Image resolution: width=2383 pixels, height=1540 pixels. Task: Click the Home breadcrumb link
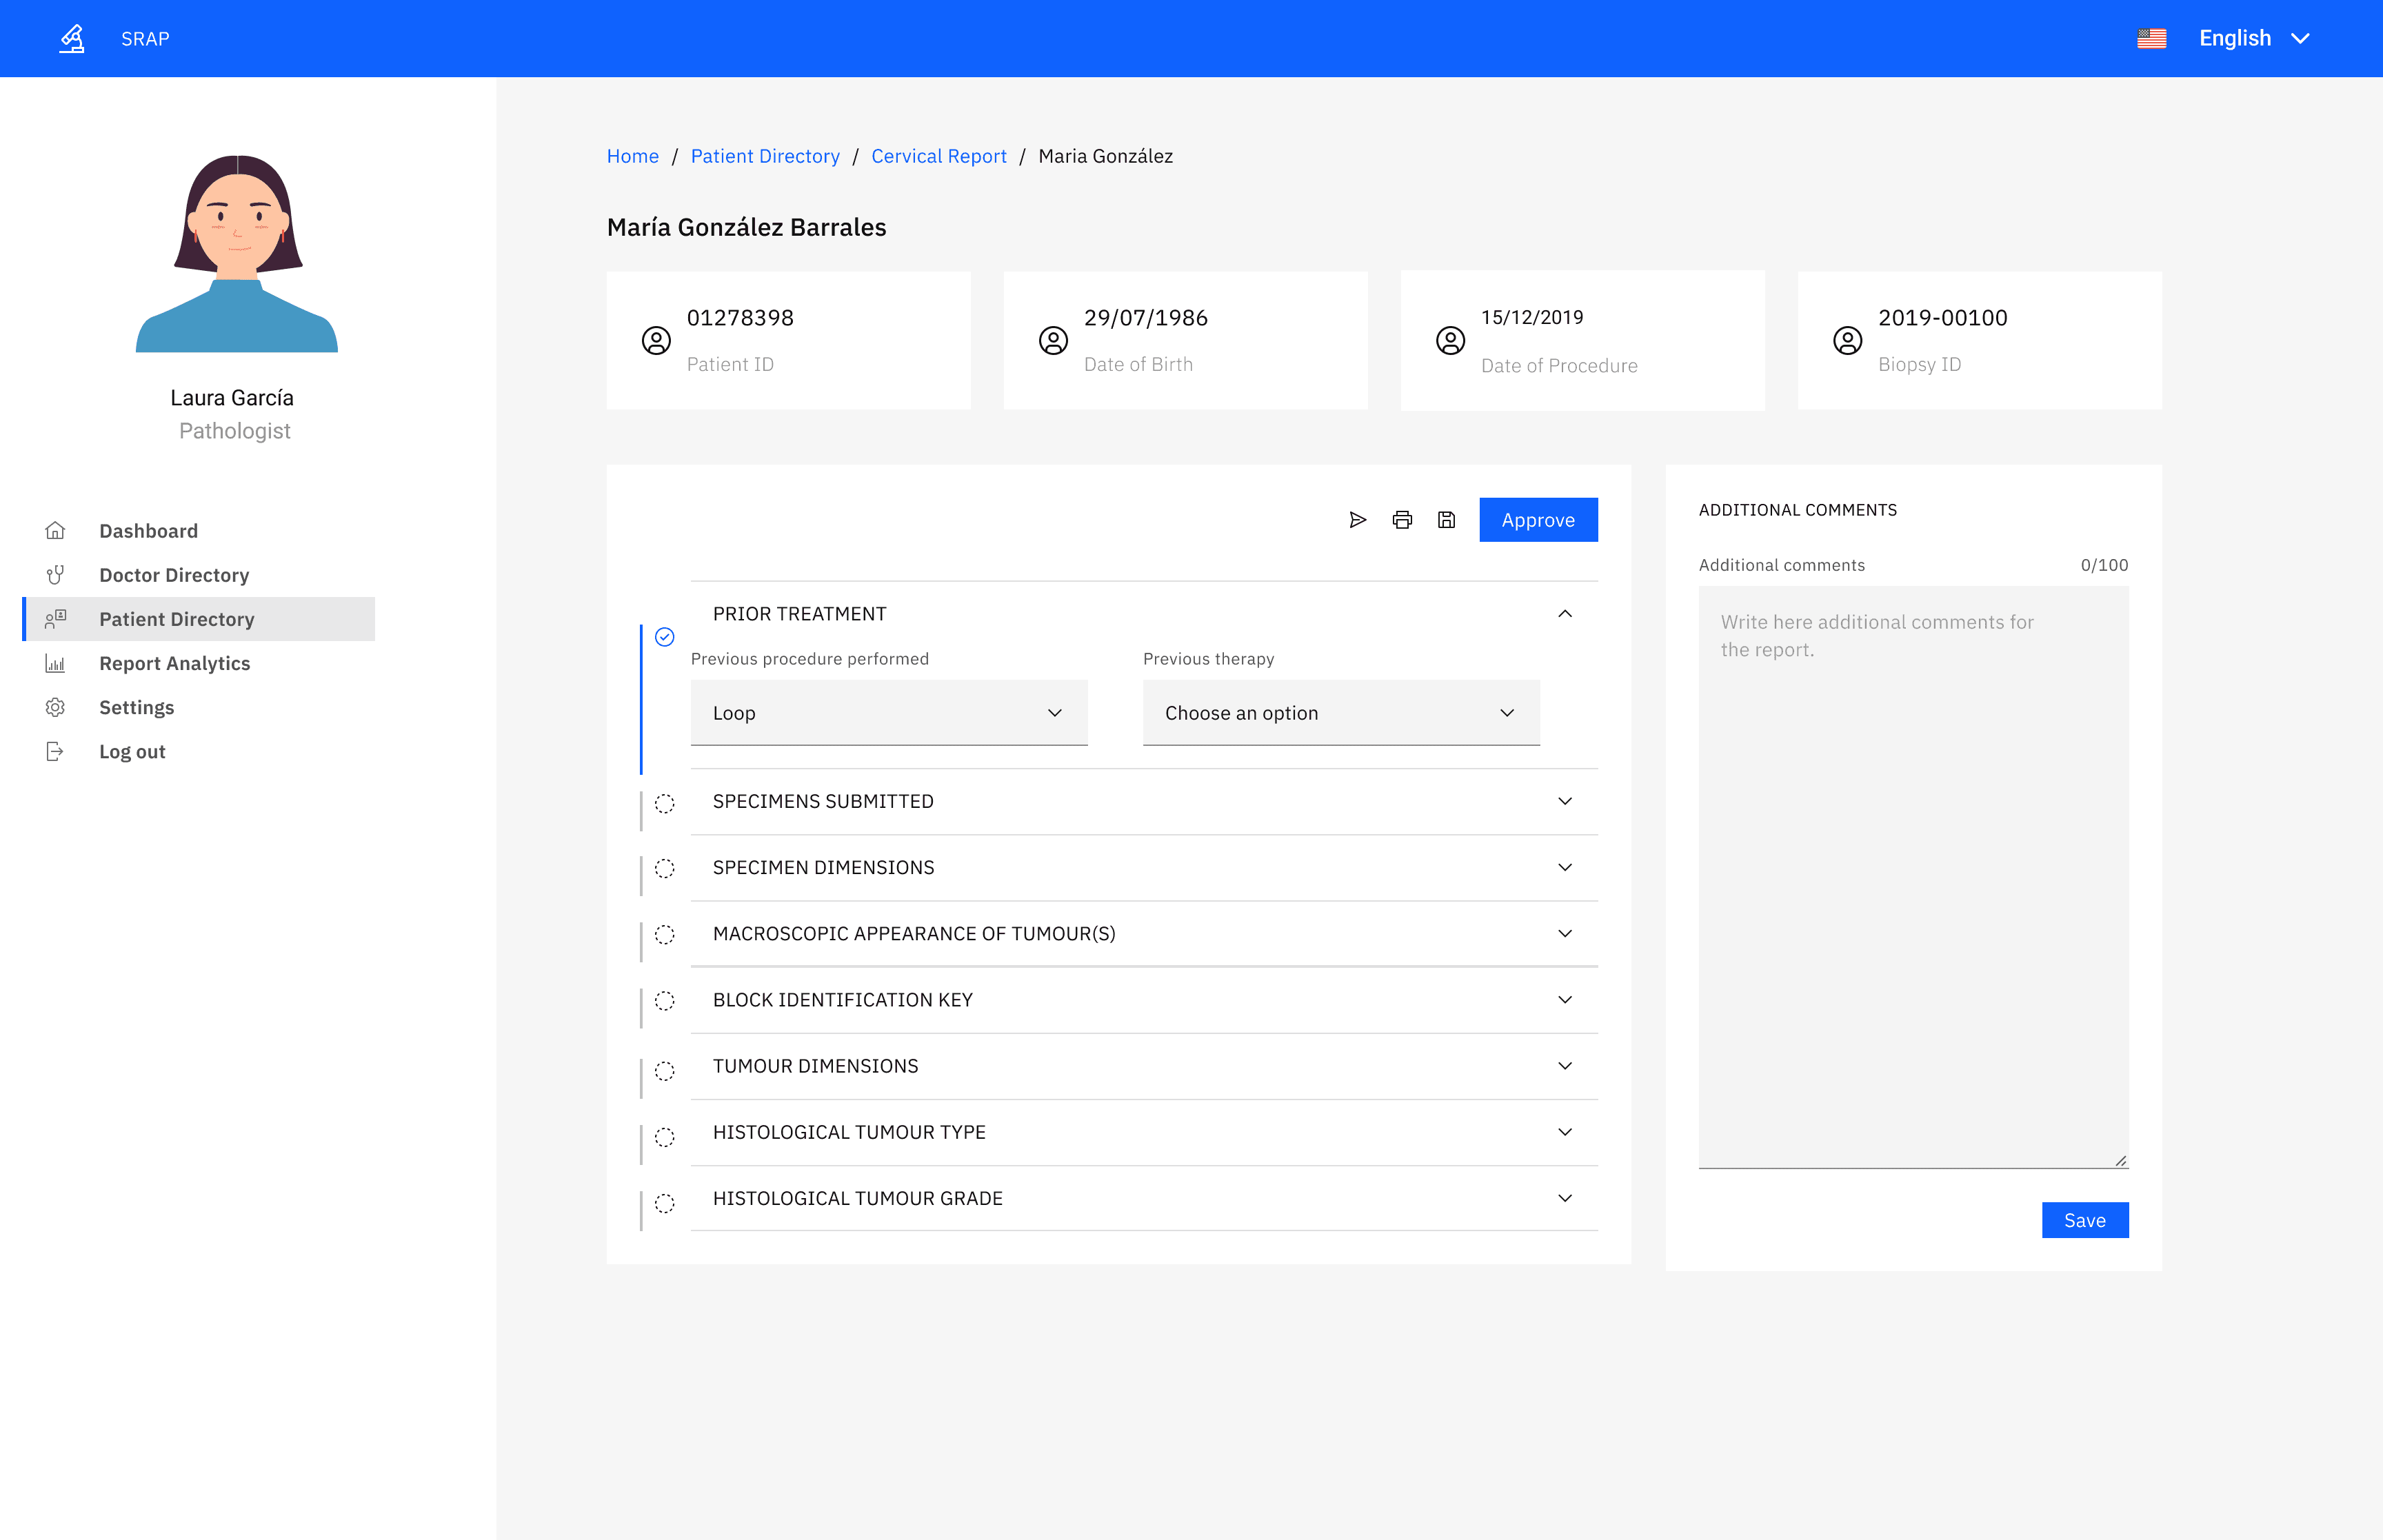click(632, 156)
